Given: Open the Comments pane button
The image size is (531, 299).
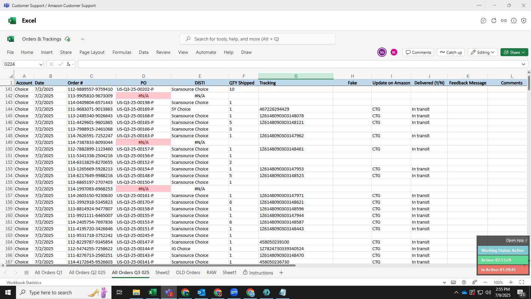Looking at the screenshot, I should coord(418,52).
